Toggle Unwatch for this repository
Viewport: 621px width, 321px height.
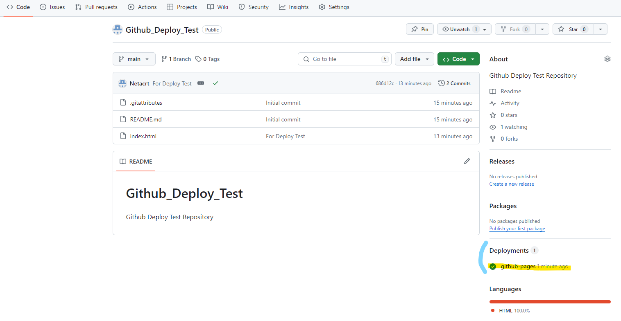tap(460, 29)
